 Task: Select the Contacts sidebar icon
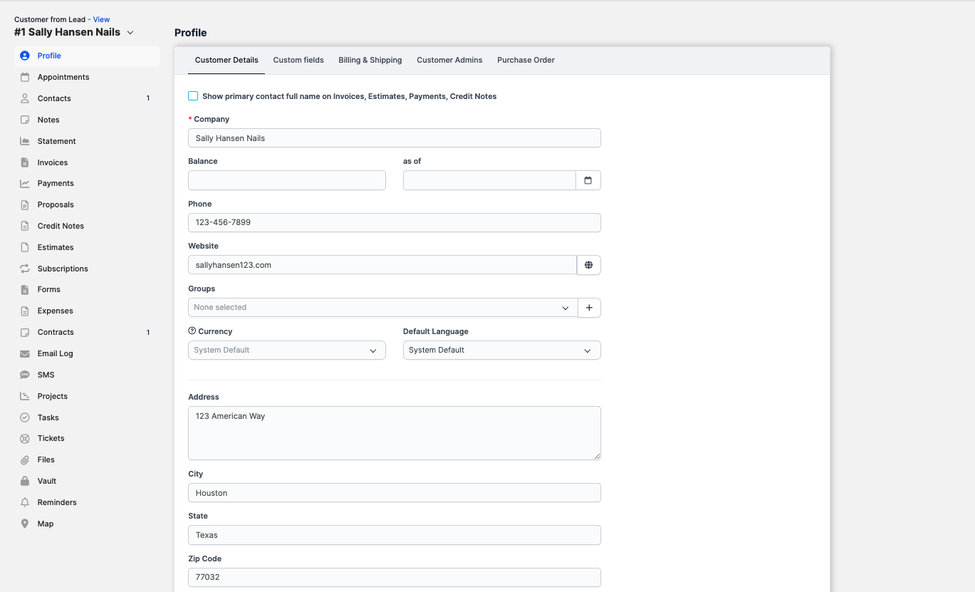coord(24,98)
